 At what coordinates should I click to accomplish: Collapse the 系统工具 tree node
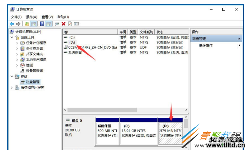click(x=11, y=37)
